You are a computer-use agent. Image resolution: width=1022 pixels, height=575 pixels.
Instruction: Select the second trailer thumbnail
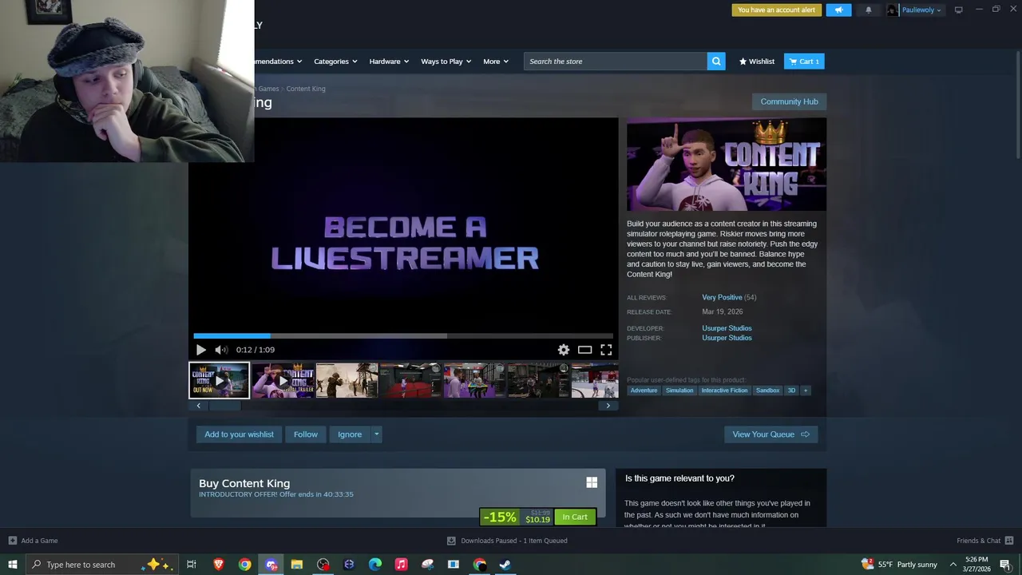click(x=283, y=380)
